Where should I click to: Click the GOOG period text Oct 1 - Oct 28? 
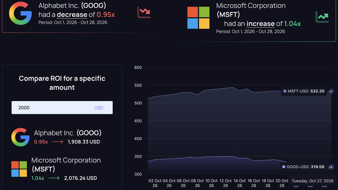click(x=73, y=22)
